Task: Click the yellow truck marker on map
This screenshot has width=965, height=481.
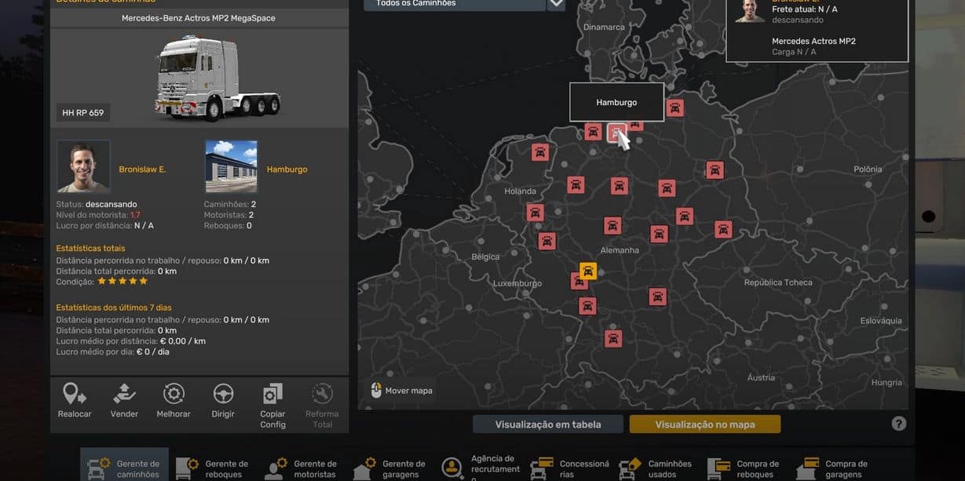Action: 588,271
